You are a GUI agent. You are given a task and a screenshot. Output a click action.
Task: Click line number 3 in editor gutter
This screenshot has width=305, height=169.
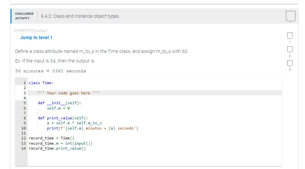click(x=25, y=93)
